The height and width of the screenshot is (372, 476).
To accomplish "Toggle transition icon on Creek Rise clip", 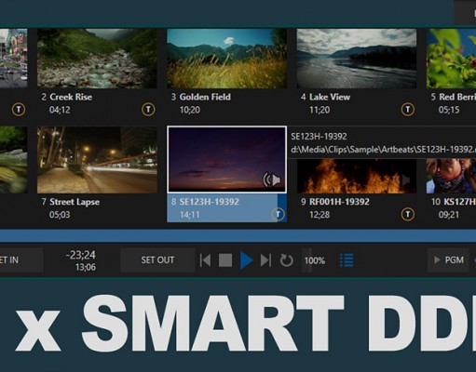I will pyautogui.click(x=148, y=109).
